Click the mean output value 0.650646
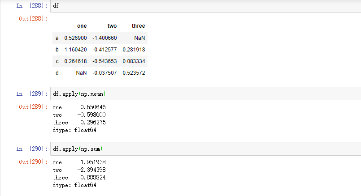Image resolution: width=361 pixels, height=196 pixels. coord(93,107)
